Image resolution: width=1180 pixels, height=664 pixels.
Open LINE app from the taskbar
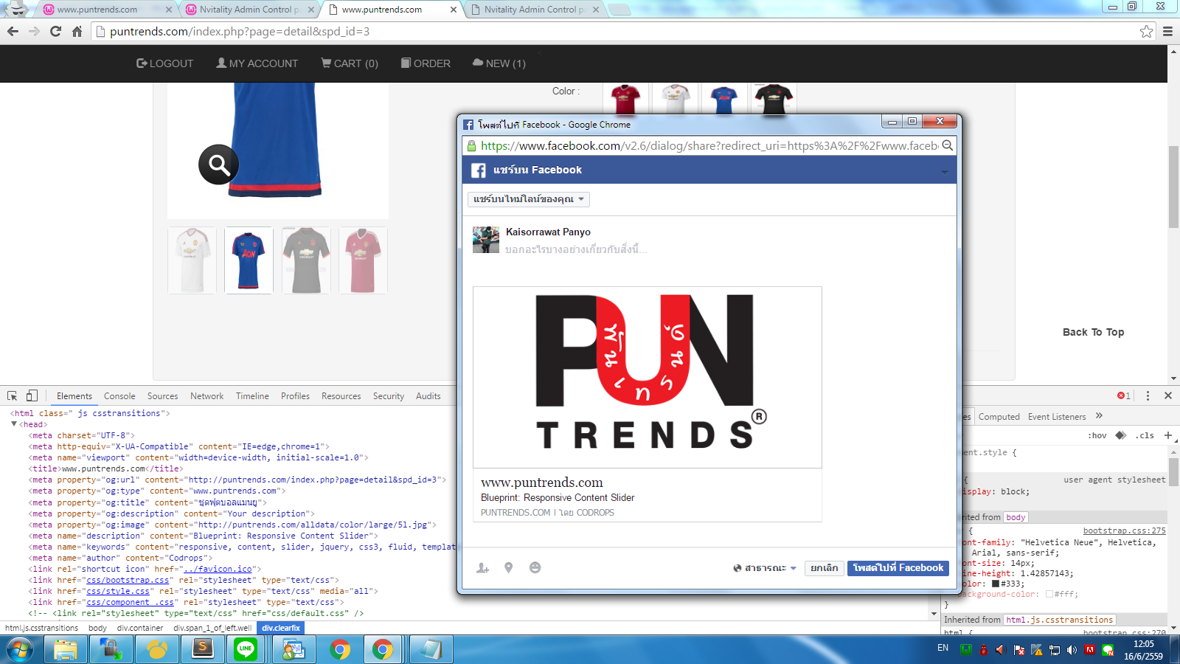point(246,649)
